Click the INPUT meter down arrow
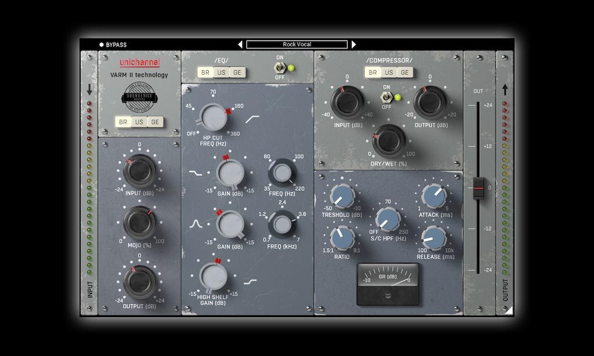 coord(89,90)
